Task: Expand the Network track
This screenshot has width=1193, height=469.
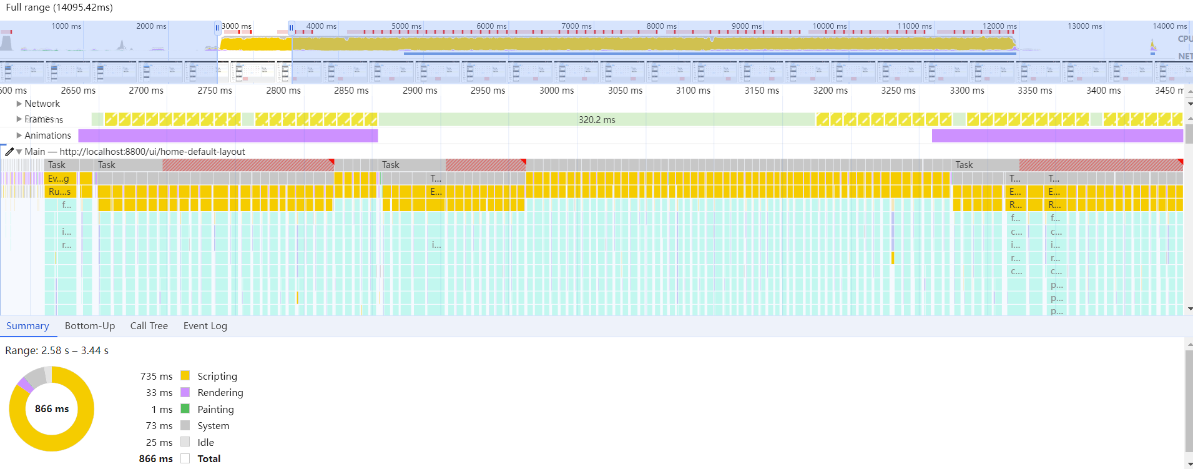Action: [x=19, y=104]
